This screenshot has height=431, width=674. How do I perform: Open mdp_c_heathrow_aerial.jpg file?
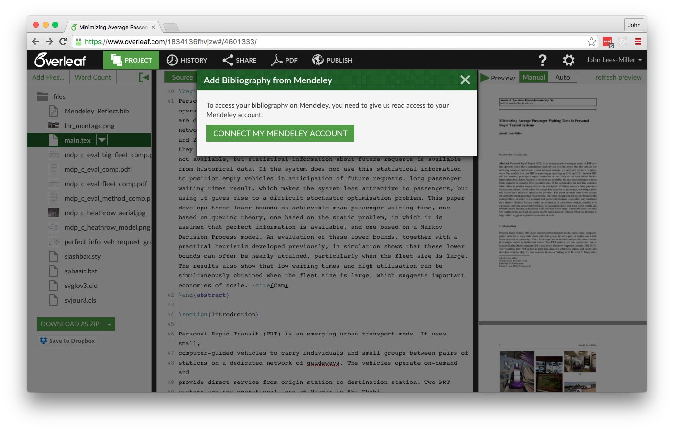pyautogui.click(x=105, y=213)
